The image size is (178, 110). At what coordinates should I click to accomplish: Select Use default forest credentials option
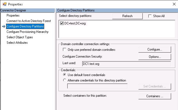[x=64, y=75]
